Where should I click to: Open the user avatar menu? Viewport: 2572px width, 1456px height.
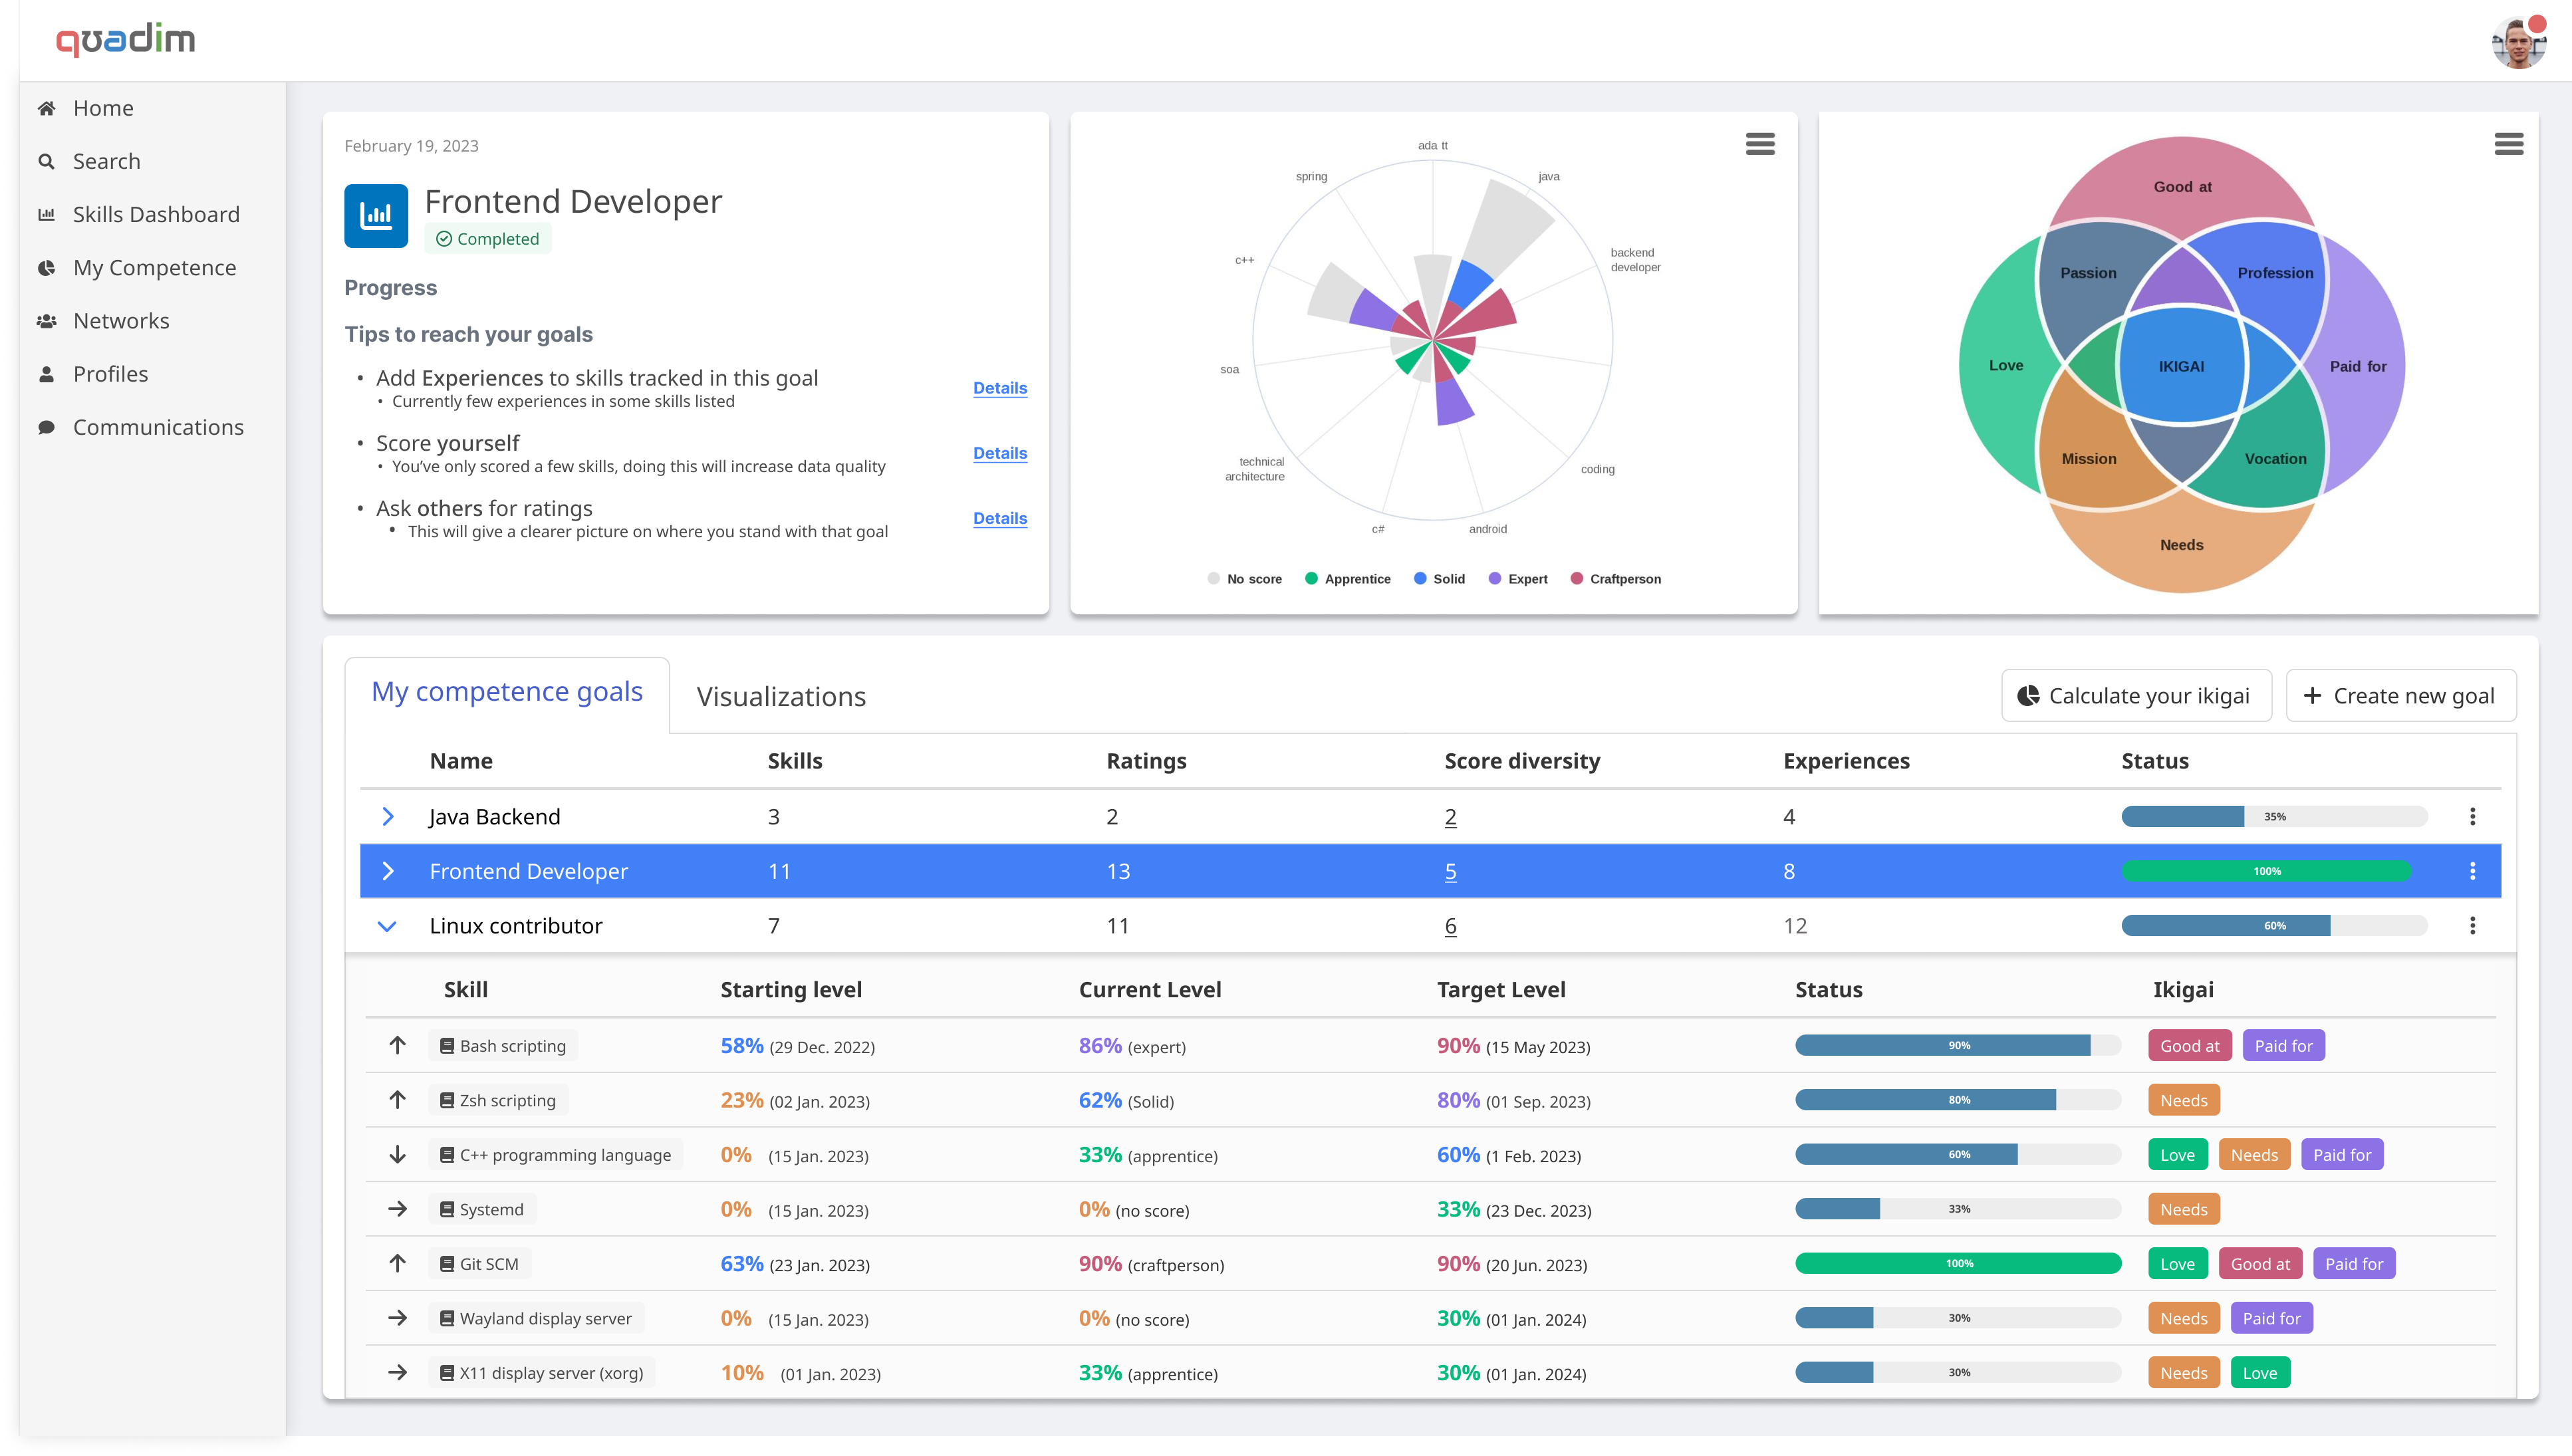click(x=2518, y=42)
